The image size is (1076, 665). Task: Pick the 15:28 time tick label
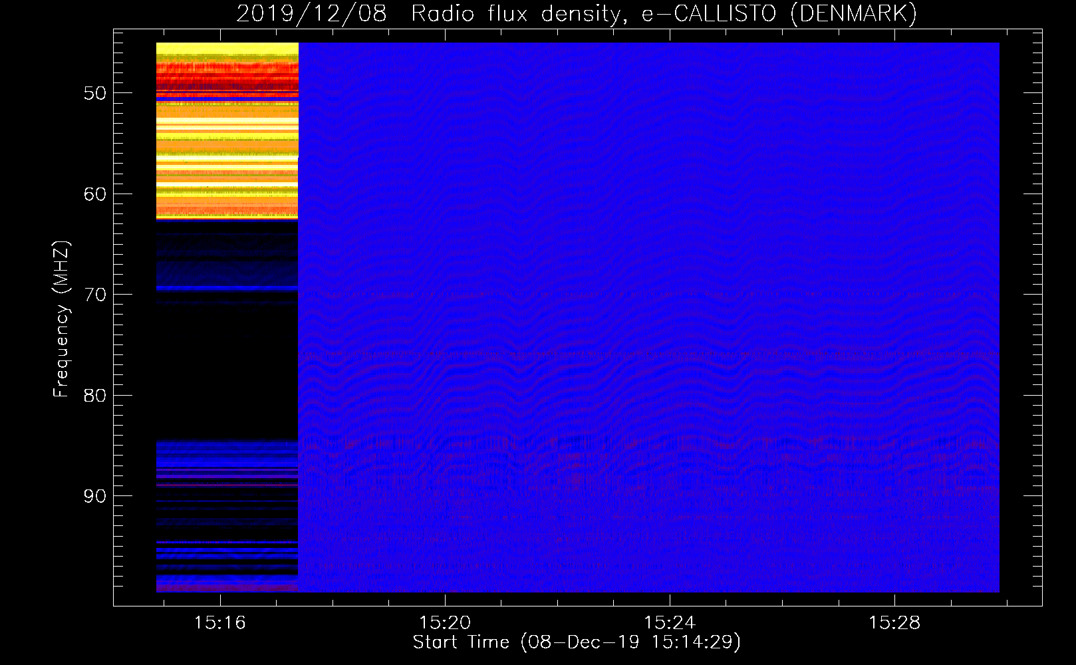coord(894,622)
